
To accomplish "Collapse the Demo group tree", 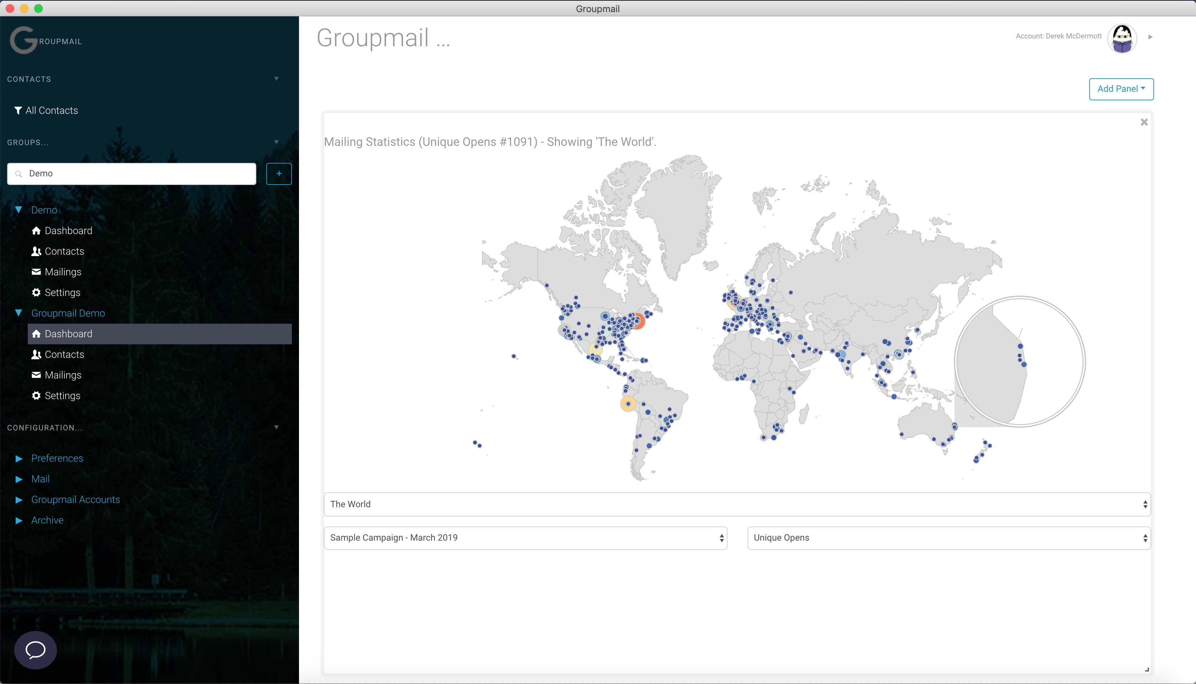I will pos(19,210).
